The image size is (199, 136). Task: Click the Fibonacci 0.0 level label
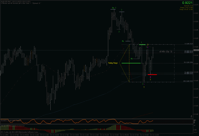click(x=189, y=44)
